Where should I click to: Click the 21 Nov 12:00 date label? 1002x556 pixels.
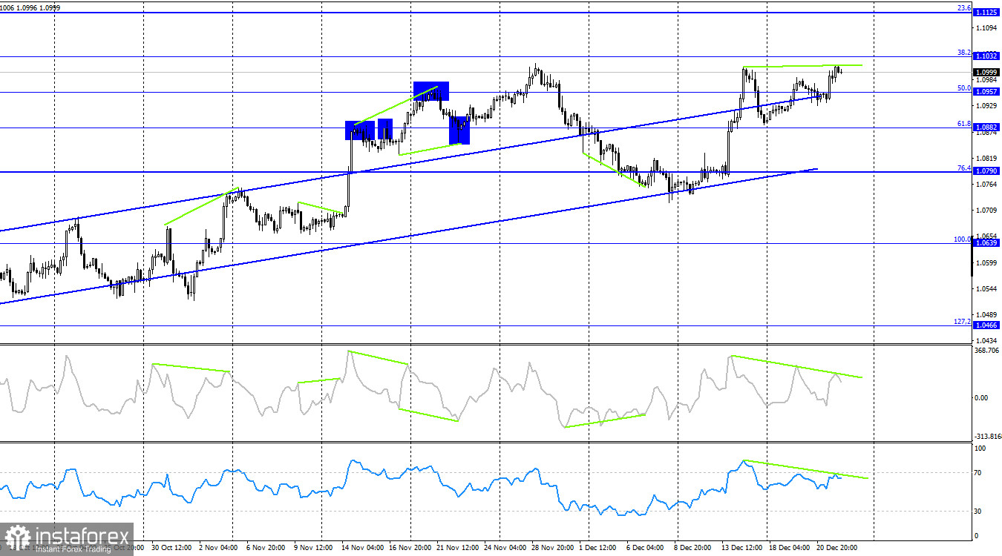456,547
